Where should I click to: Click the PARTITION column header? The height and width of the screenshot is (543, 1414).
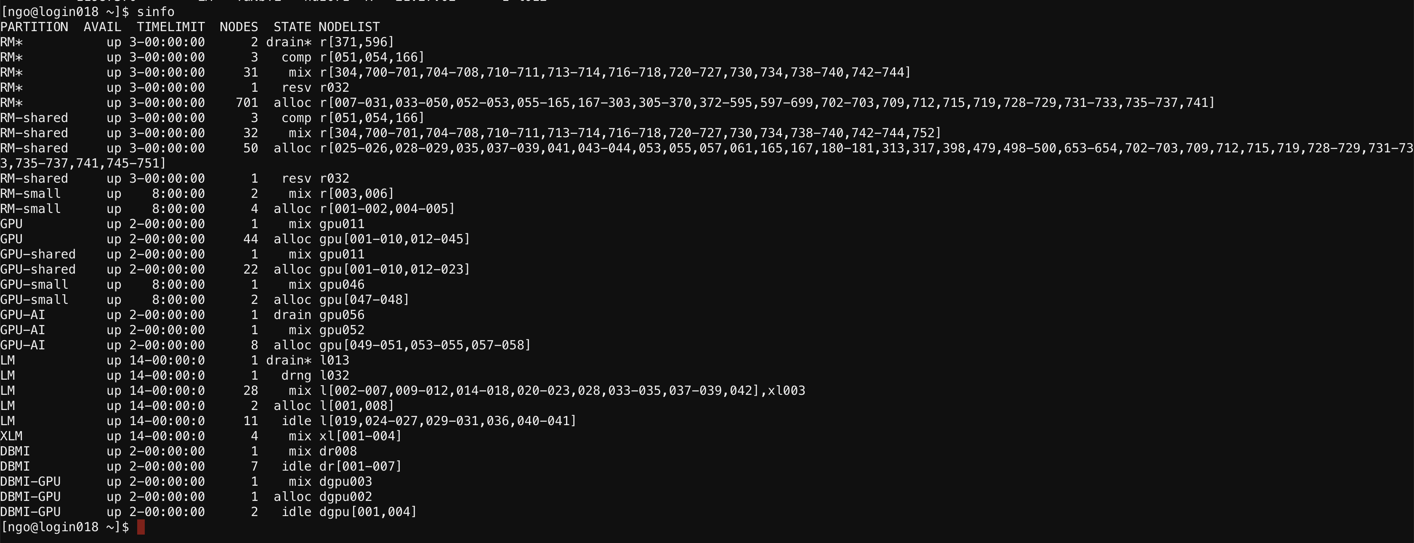coord(34,27)
